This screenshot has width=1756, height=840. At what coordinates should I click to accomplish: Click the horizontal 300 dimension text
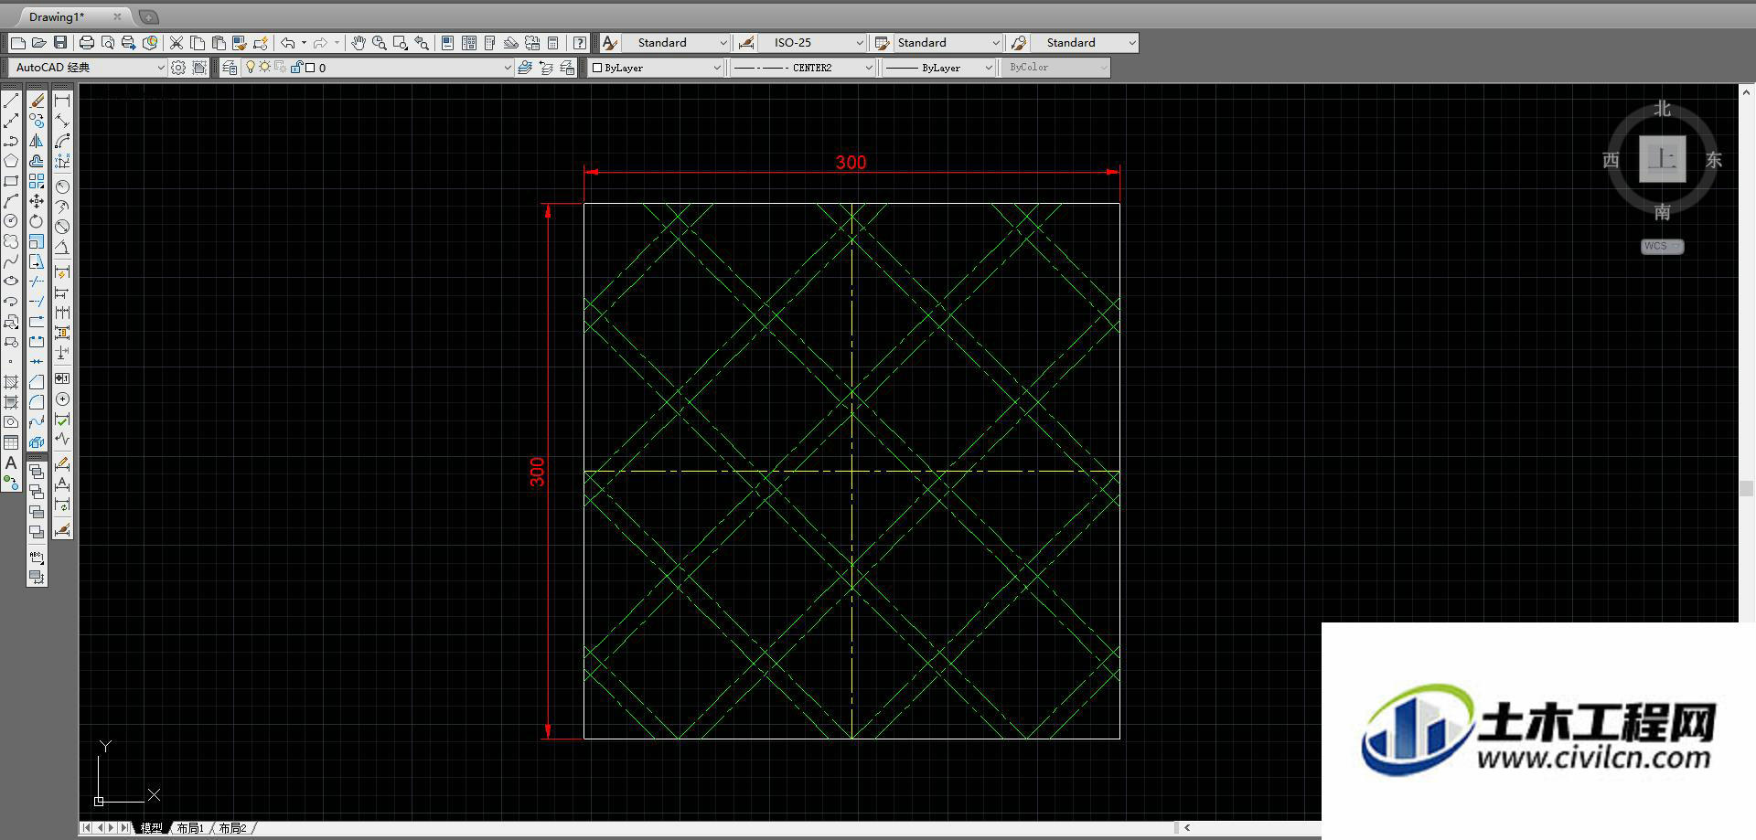tap(851, 162)
